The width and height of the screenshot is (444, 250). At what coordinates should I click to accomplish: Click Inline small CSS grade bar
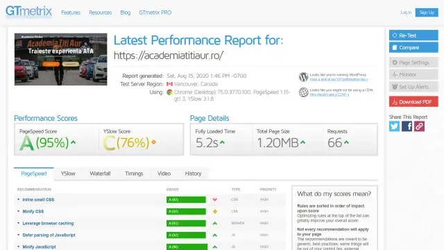click(x=186, y=199)
